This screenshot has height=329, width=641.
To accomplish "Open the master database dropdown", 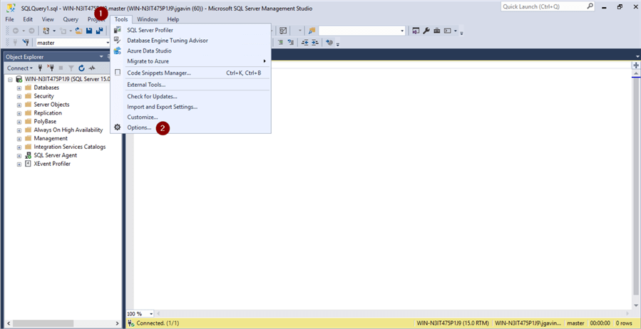I will click(x=108, y=43).
